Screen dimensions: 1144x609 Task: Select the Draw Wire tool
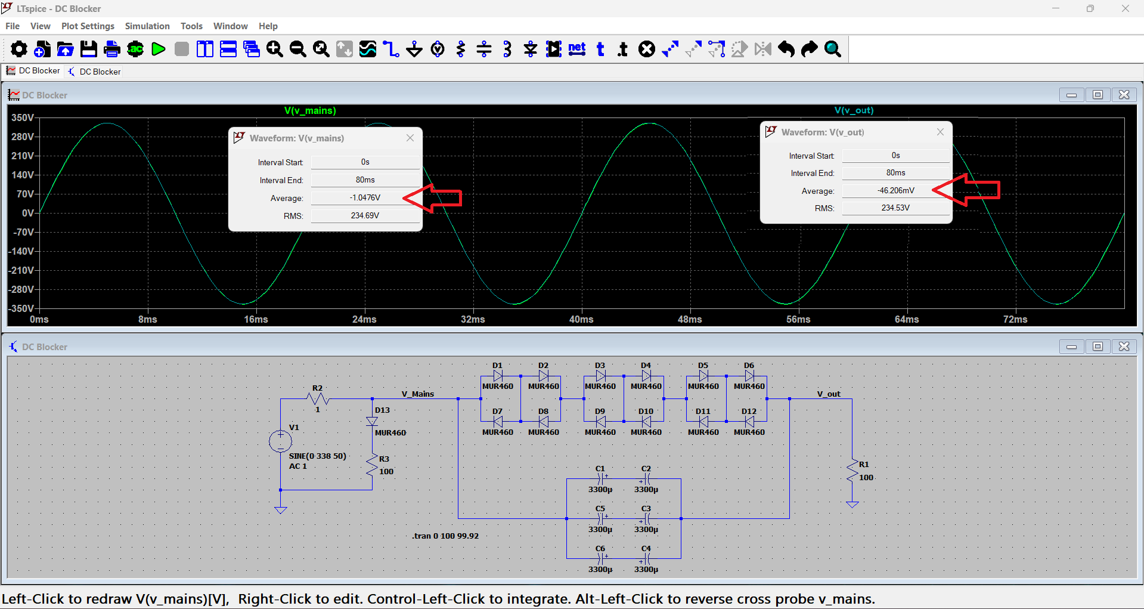click(x=391, y=49)
